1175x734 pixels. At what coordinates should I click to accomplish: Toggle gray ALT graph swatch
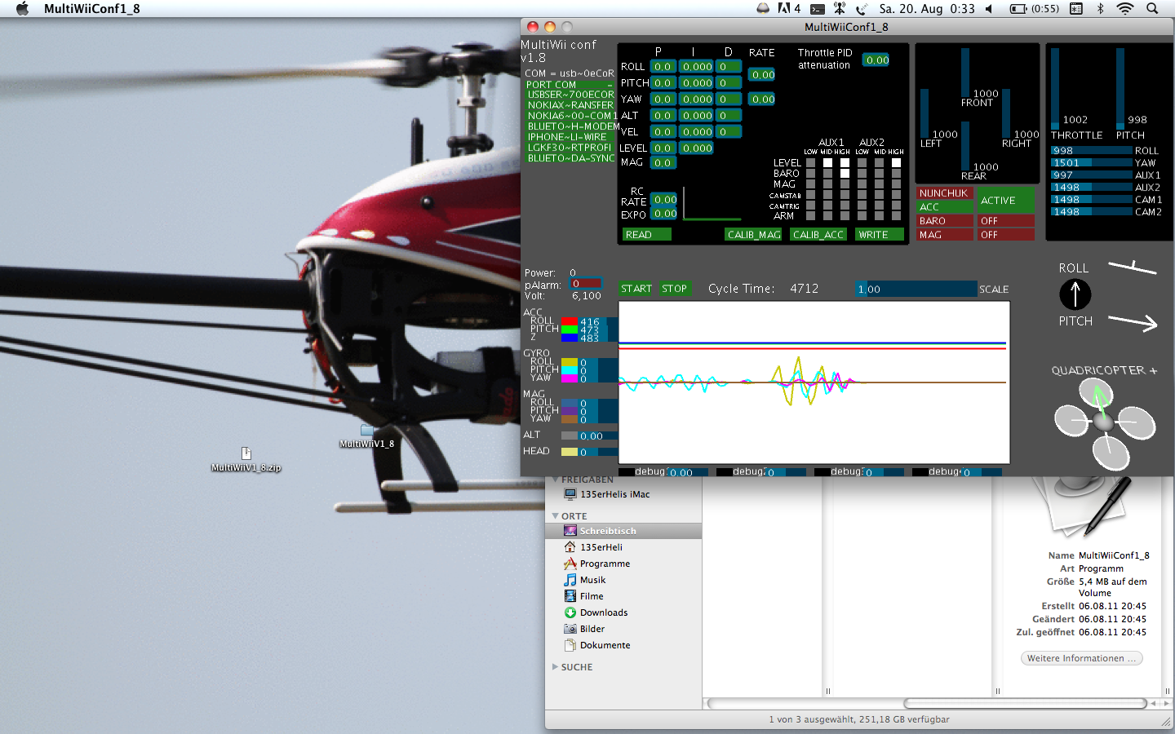[x=569, y=436]
